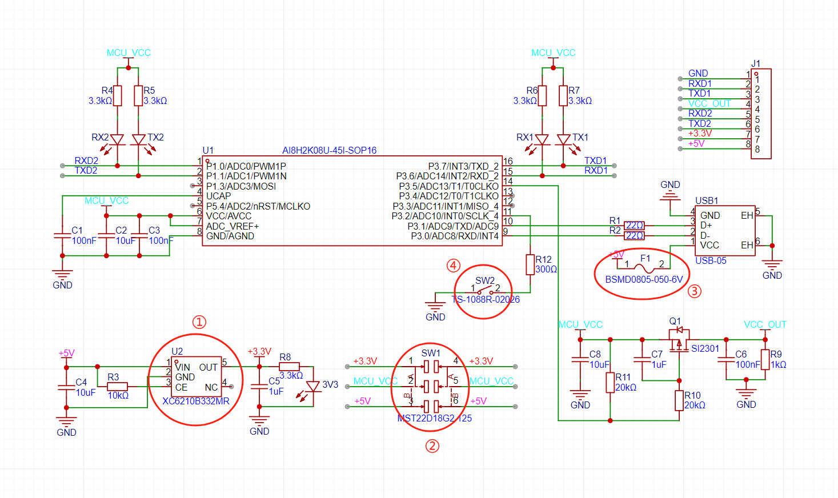The width and height of the screenshot is (838, 498).
Task: Click the R3 10kΩ resistor symbol
Action: (117, 387)
